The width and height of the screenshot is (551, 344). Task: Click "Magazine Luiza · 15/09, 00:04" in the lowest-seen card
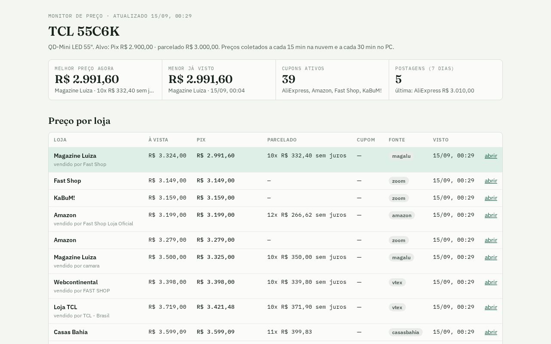(207, 91)
